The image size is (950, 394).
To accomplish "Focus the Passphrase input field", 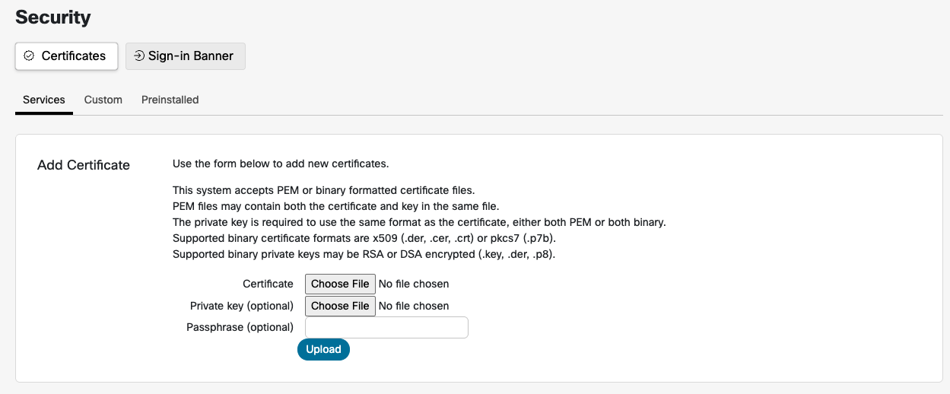I will click(x=386, y=327).
